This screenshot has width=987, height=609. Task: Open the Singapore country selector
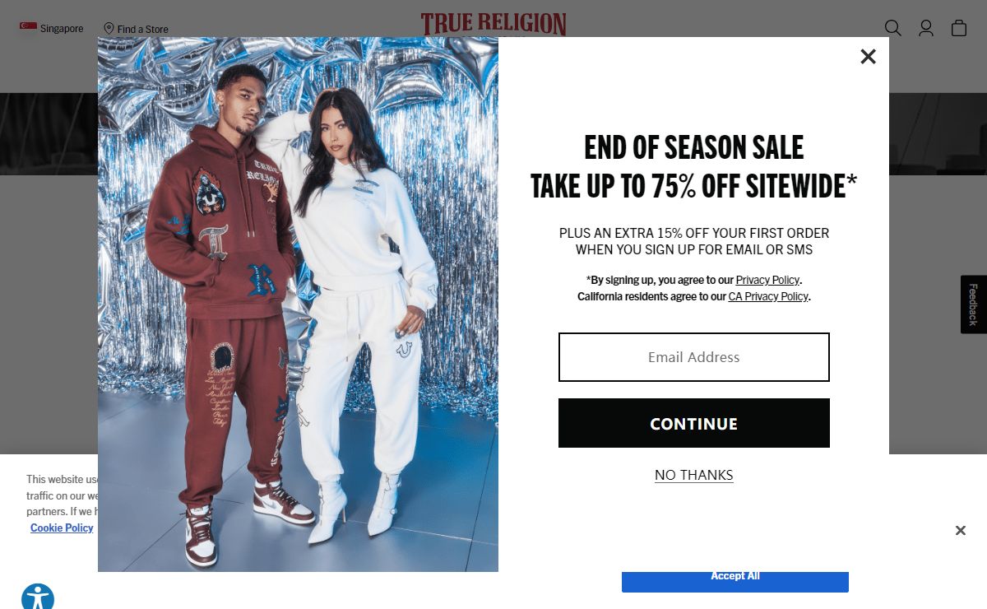pos(52,28)
